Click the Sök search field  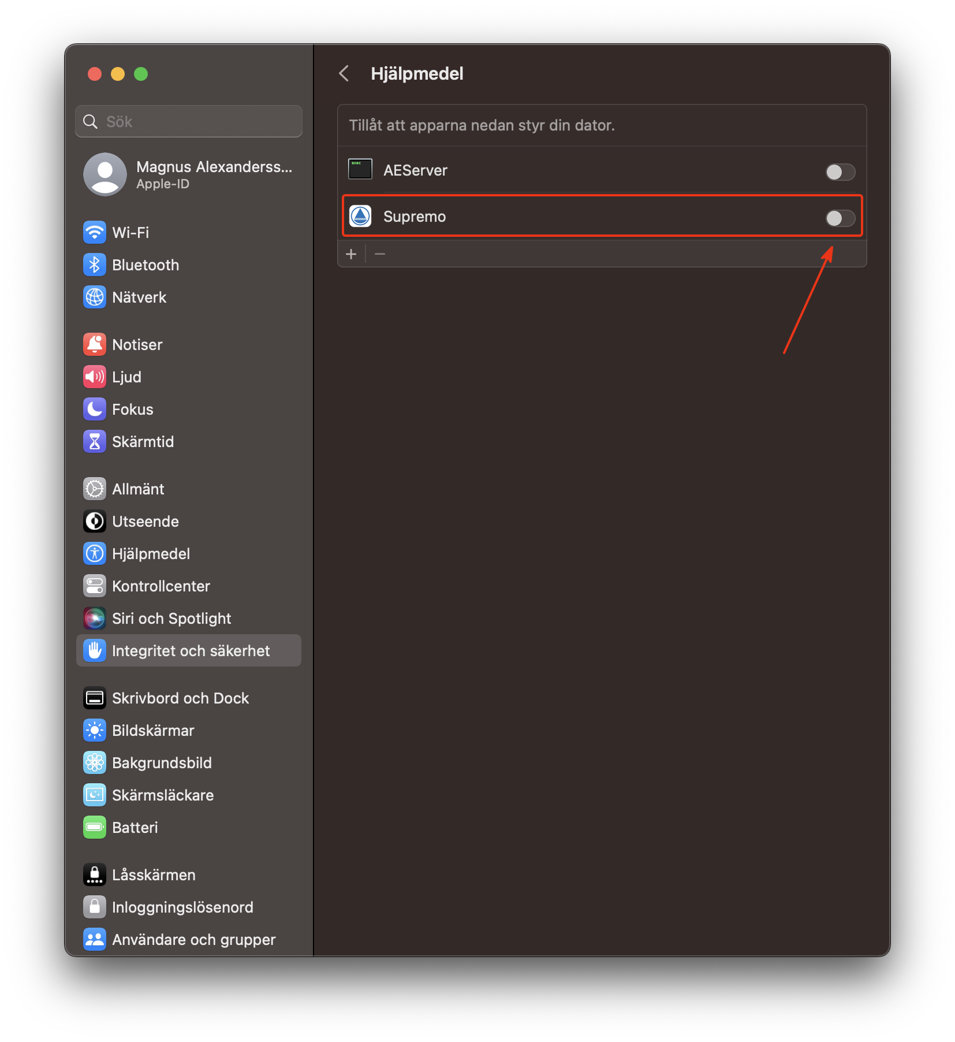[x=189, y=121]
